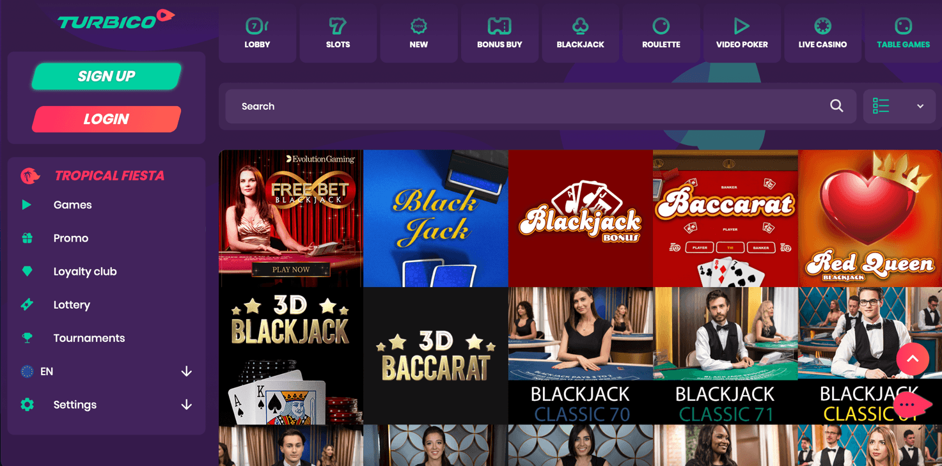This screenshot has height=466, width=942.
Task: Click in the Search games field
Action: point(540,106)
